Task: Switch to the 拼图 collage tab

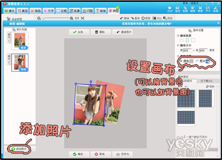Action: coord(114,11)
